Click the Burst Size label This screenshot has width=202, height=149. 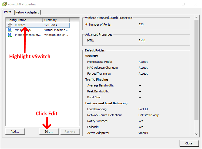click(x=94, y=97)
